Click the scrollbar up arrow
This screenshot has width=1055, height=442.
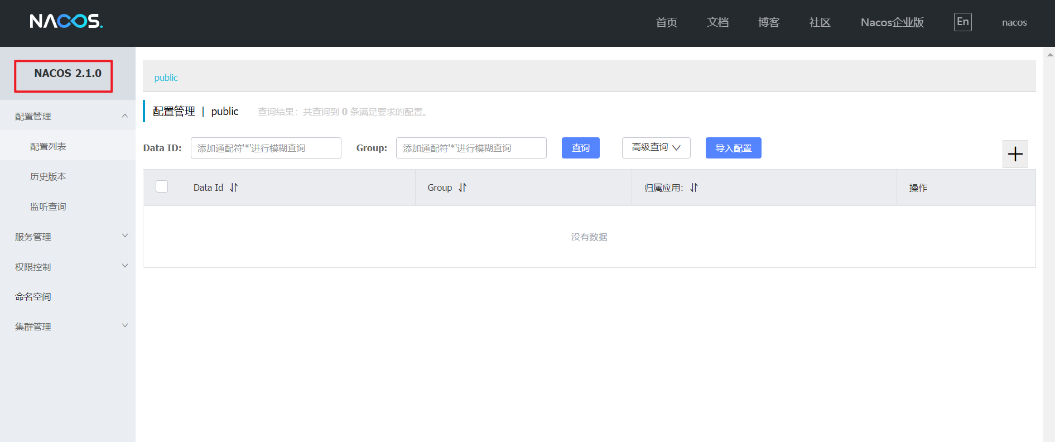(1050, 55)
